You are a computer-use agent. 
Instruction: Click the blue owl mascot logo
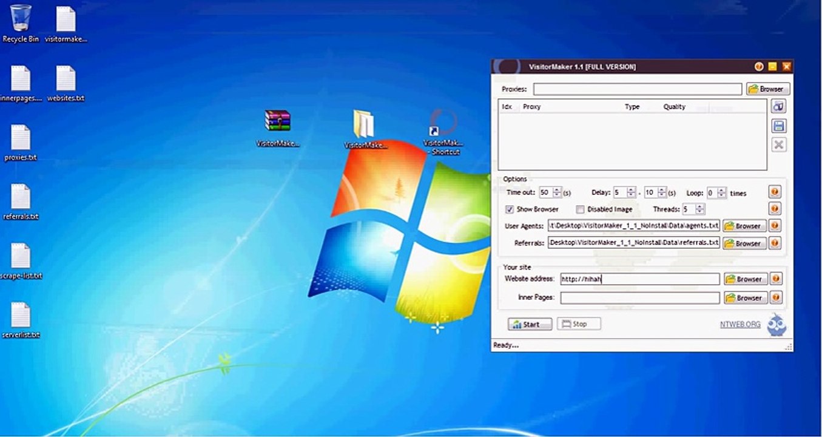(x=777, y=324)
